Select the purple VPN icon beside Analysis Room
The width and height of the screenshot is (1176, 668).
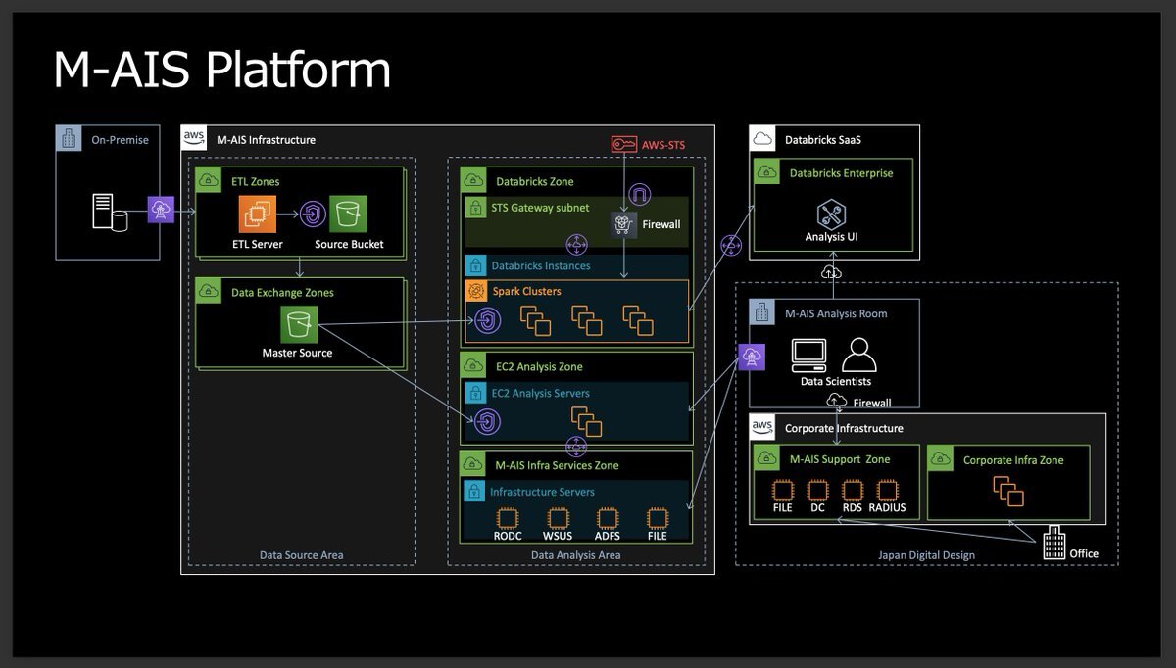752,358
